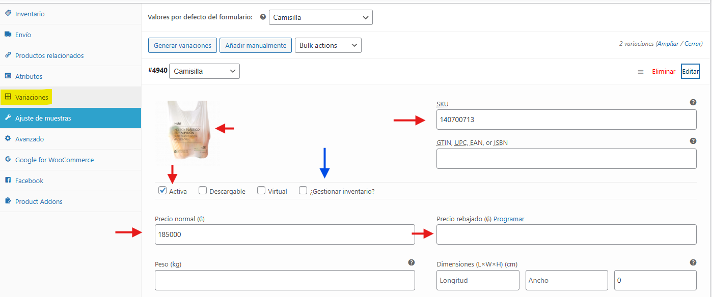Open the Inventario tab

click(71, 14)
